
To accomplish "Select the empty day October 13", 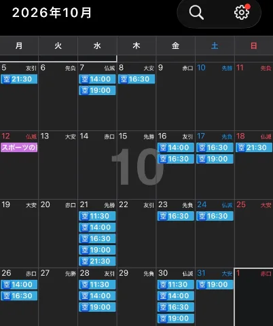I will (58, 165).
